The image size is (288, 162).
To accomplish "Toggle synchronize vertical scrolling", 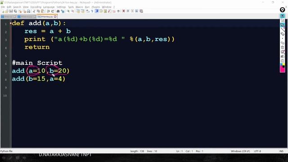I will point(78,11).
